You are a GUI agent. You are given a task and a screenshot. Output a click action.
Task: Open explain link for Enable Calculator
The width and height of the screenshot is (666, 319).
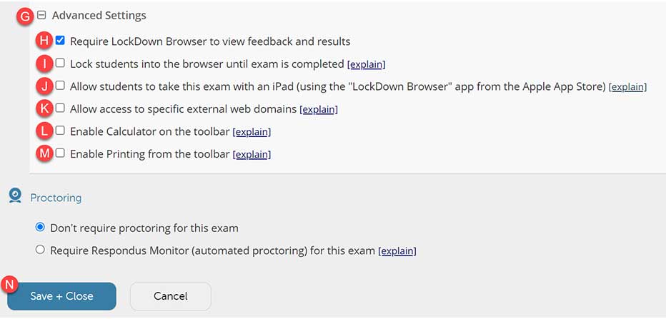pyautogui.click(x=252, y=132)
